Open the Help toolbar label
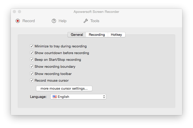 63,21
